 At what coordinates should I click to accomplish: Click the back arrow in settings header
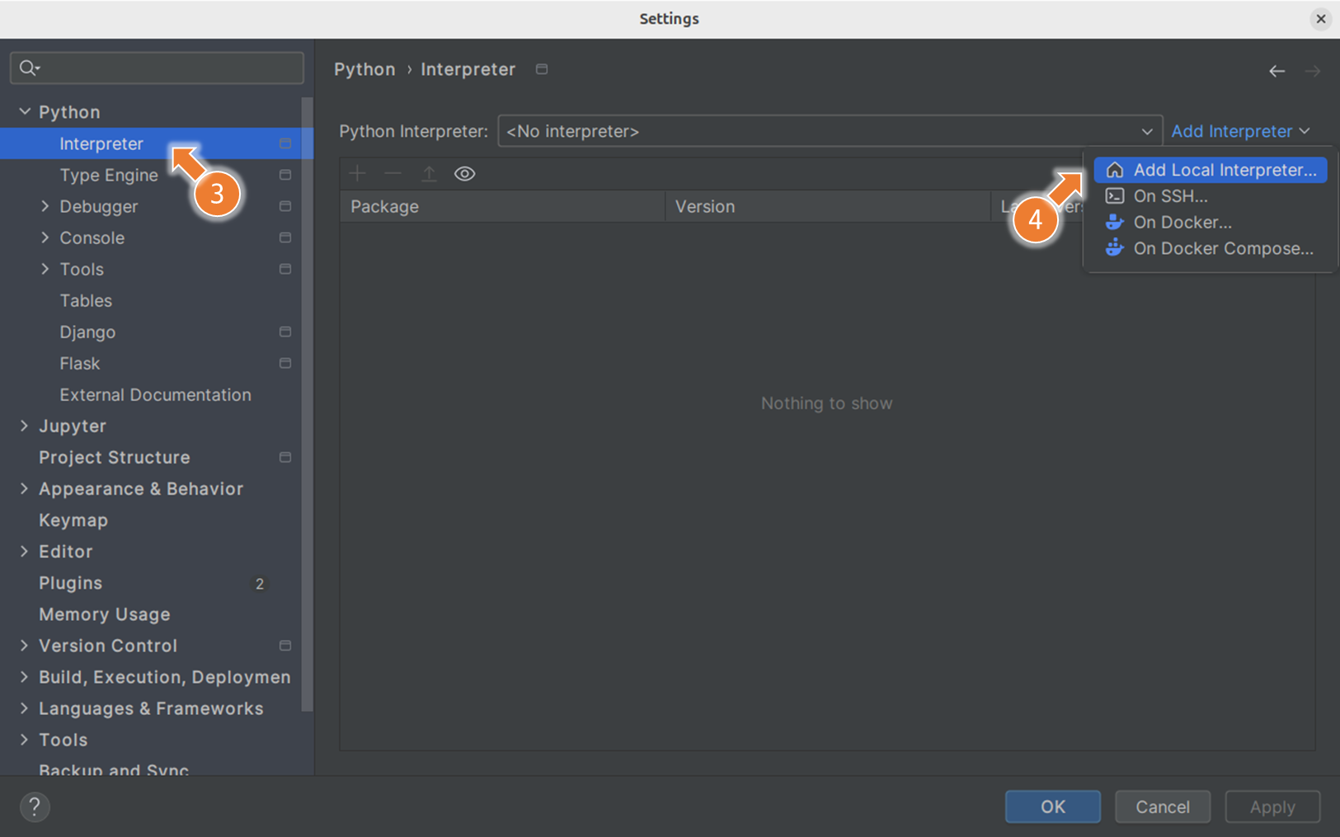[1277, 71]
